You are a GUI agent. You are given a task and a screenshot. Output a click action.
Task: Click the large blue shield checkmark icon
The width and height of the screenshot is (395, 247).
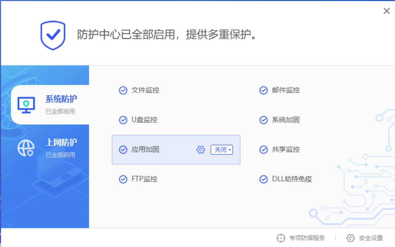click(x=53, y=35)
